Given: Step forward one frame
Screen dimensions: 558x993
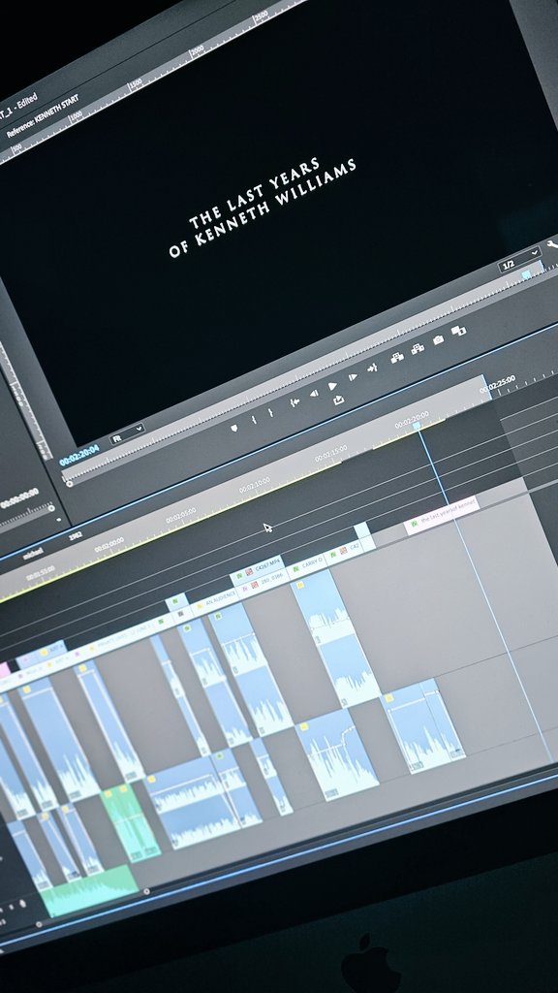Looking at the screenshot, I should (x=353, y=377).
